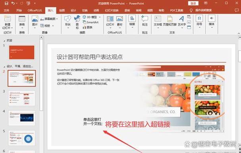Image resolution: width=241 pixels, height=153 pixels.
Task: Open OfficePLUS 幻灯片 templates
Action: 110,22
